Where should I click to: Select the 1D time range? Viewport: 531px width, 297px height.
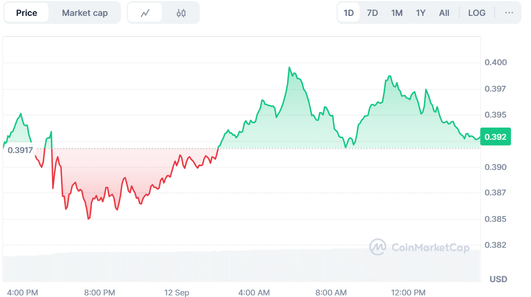[x=349, y=13]
